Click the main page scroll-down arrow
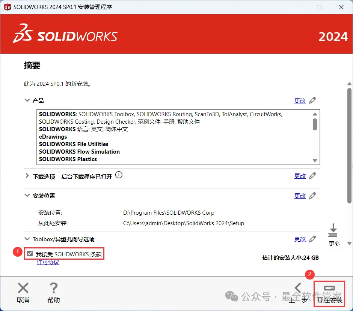This screenshot has width=353, height=311. (x=349, y=243)
